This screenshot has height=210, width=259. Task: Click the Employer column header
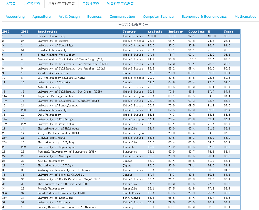point(175,32)
